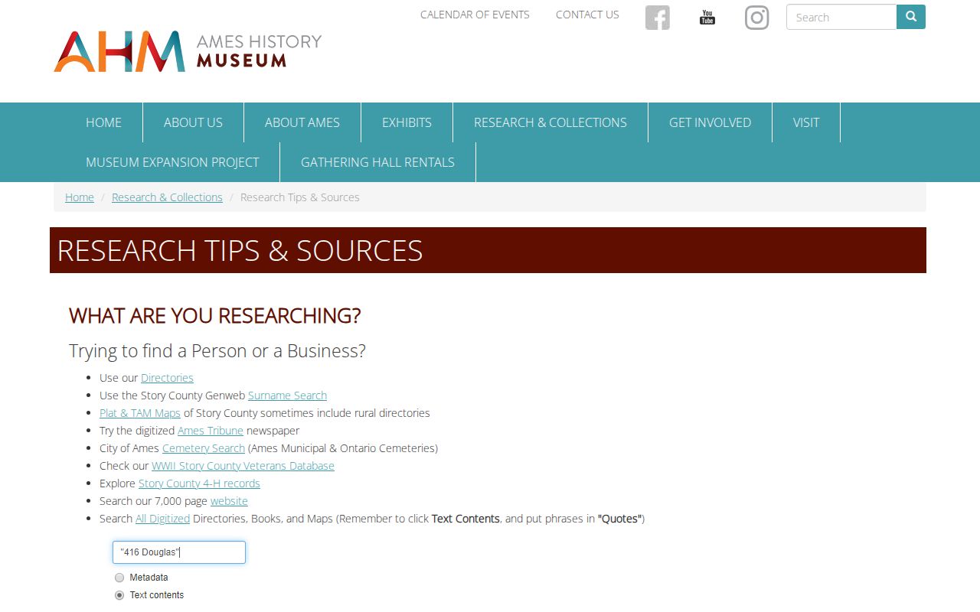Click the Research & Collections breadcrumb link
Viewport: 980px width, 612px height.
[167, 197]
